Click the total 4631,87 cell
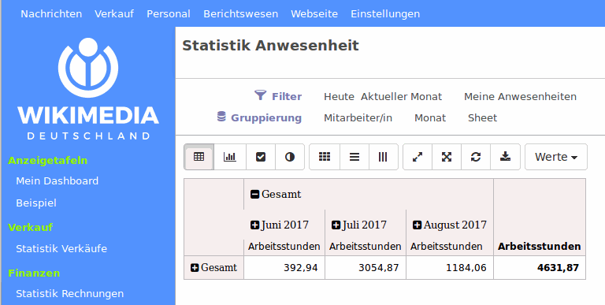This screenshot has height=305, width=605. point(540,267)
